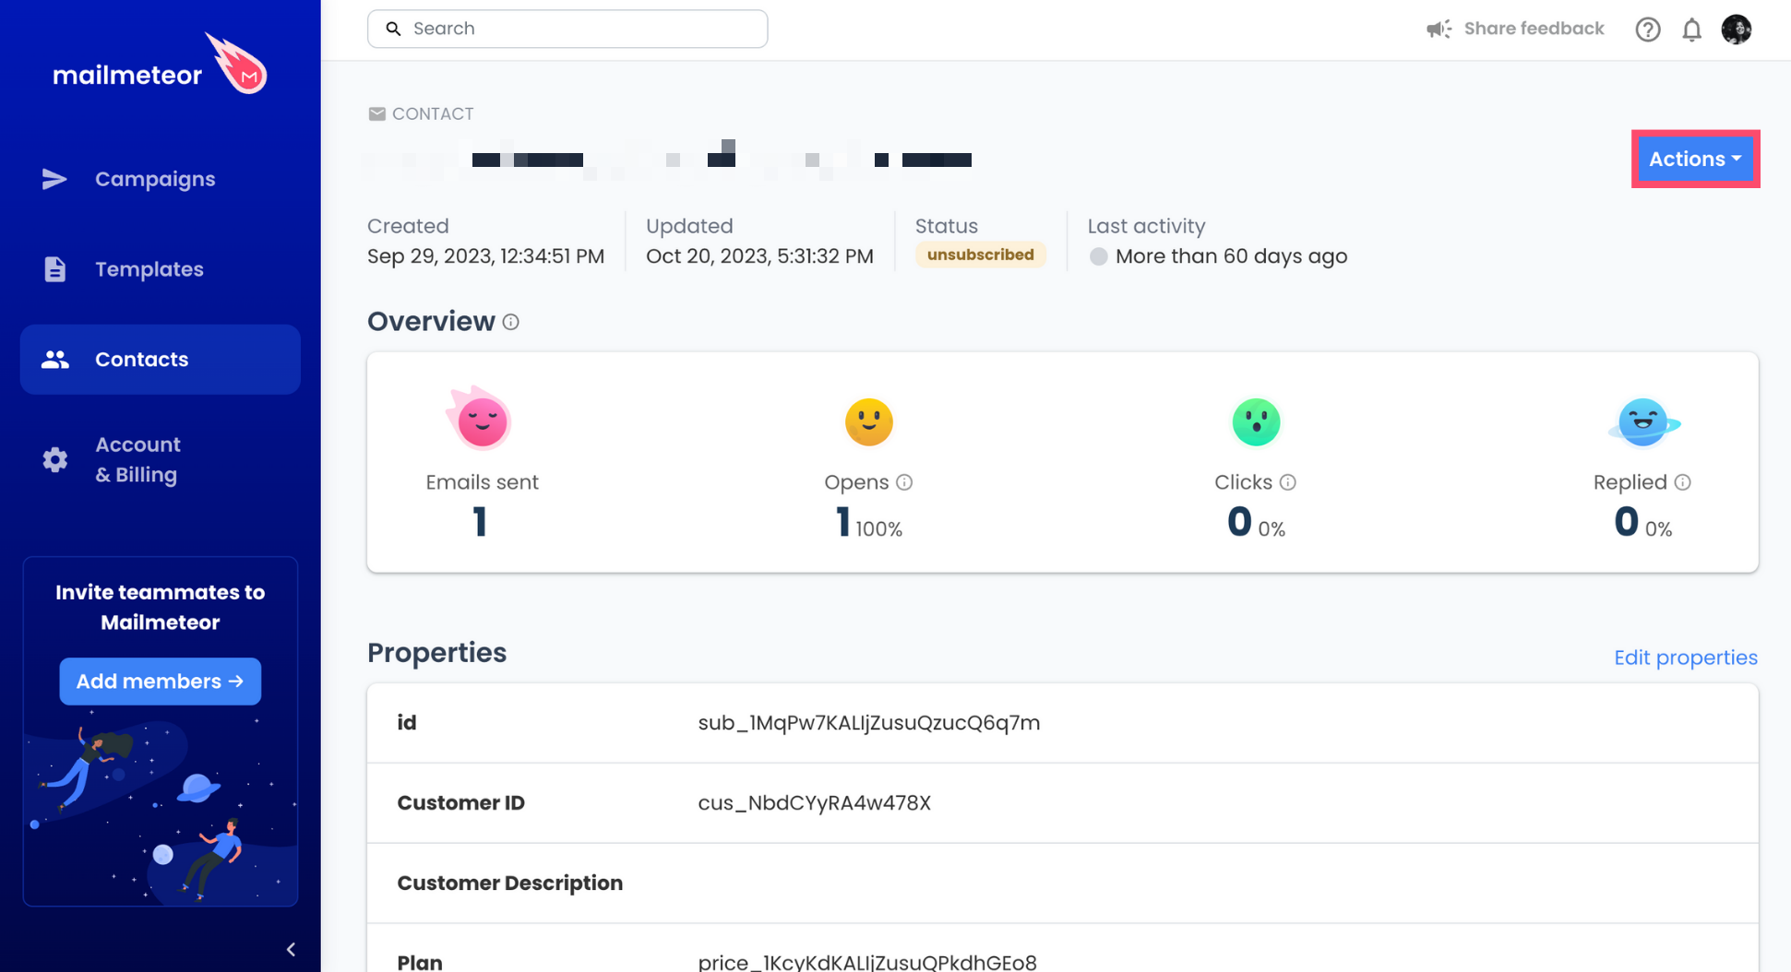Select the id value sub_1MqPw7KALIjZusuQzucQ6q7m
The width and height of the screenshot is (1791, 972).
pos(869,723)
